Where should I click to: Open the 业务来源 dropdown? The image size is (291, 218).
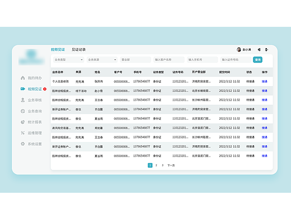pos(102,60)
